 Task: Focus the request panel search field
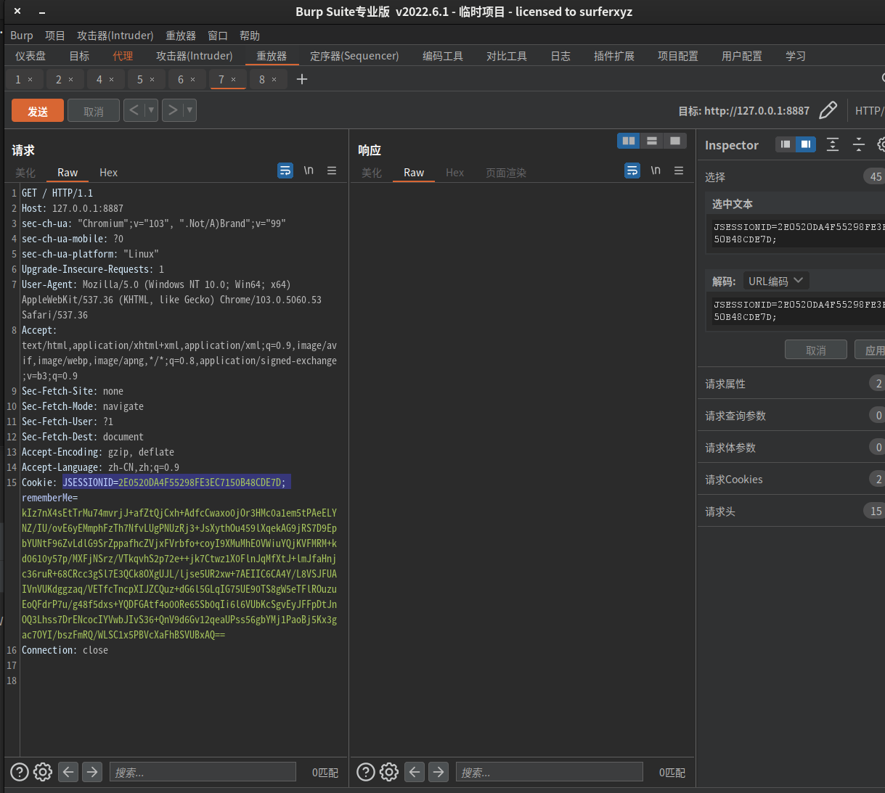203,772
